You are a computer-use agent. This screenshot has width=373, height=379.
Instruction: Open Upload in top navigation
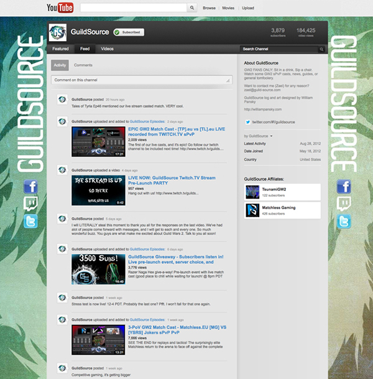[x=248, y=8]
